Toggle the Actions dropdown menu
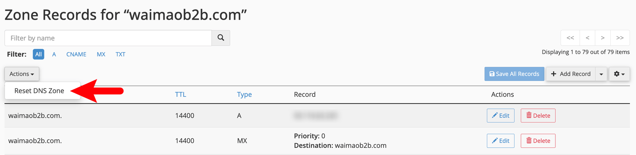Image resolution: width=636 pixels, height=155 pixels. (x=22, y=74)
